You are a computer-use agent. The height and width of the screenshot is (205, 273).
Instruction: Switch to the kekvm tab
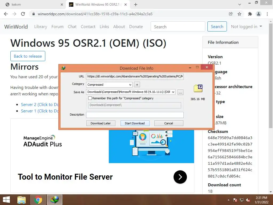click(x=33, y=5)
